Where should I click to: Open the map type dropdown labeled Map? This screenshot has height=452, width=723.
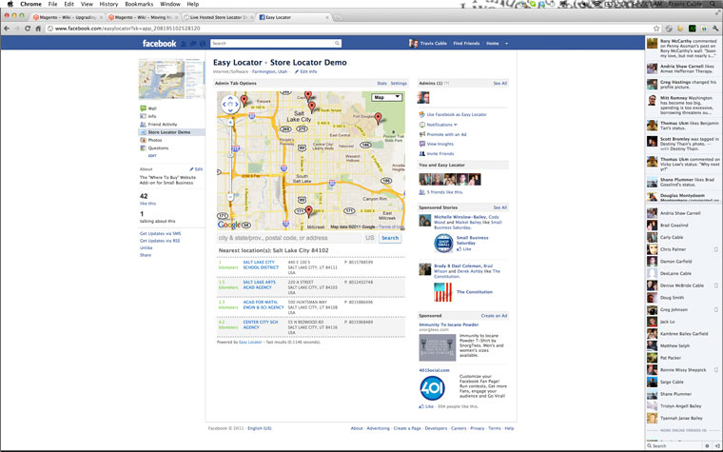click(x=387, y=97)
